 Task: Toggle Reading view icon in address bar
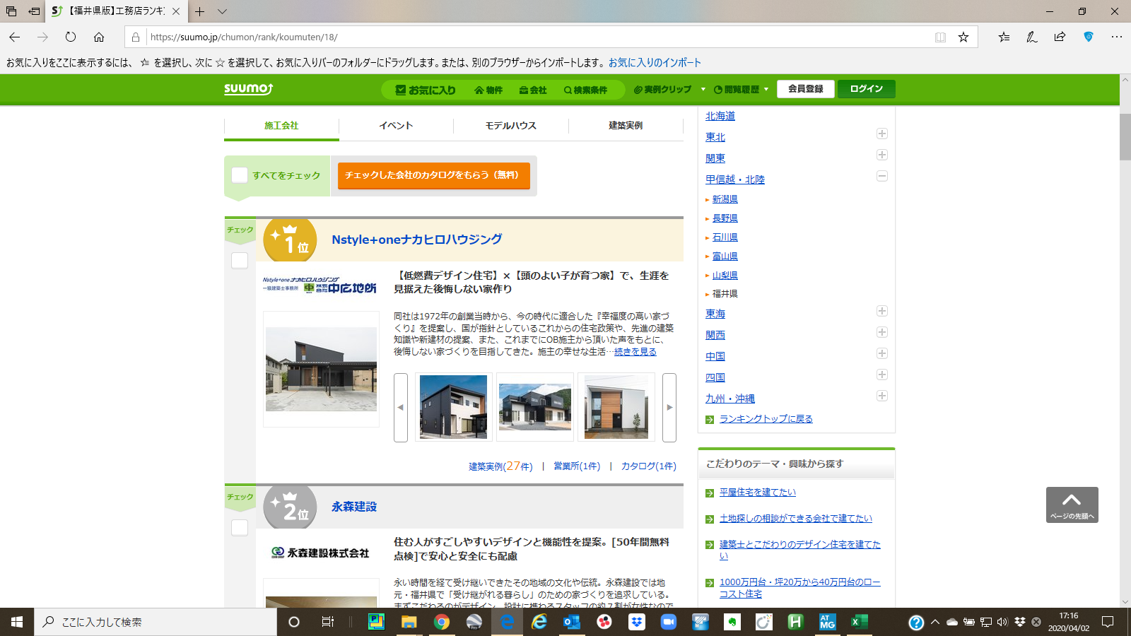940,37
